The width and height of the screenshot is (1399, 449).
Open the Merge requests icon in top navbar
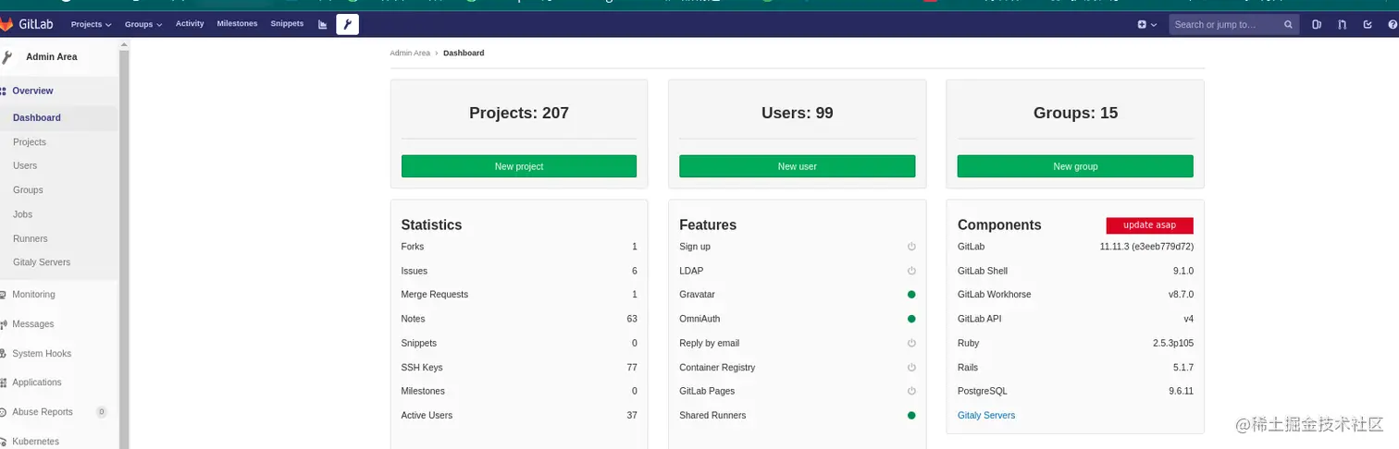tap(1342, 25)
